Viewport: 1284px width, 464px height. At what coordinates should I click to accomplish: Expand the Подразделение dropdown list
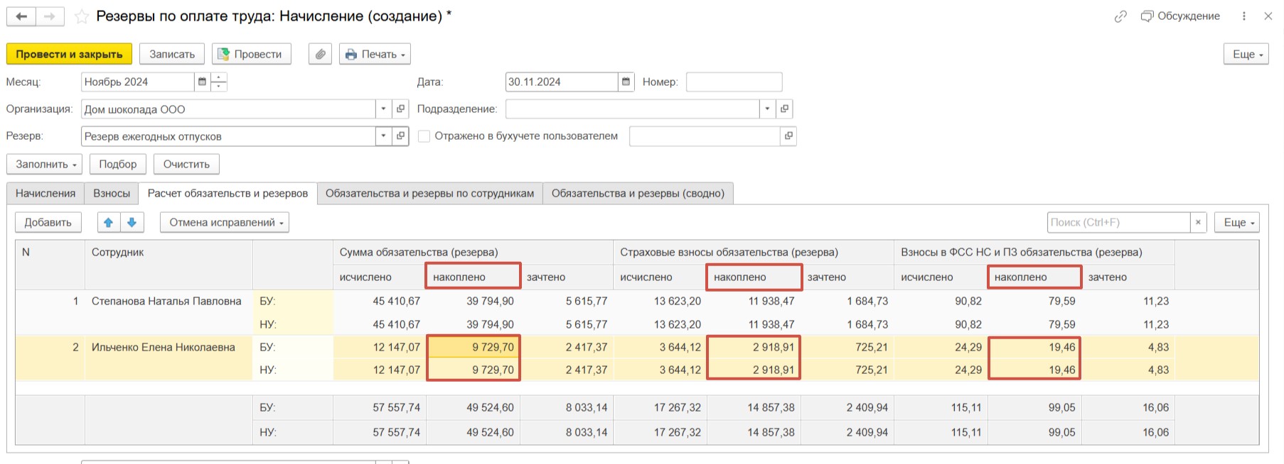coord(766,109)
